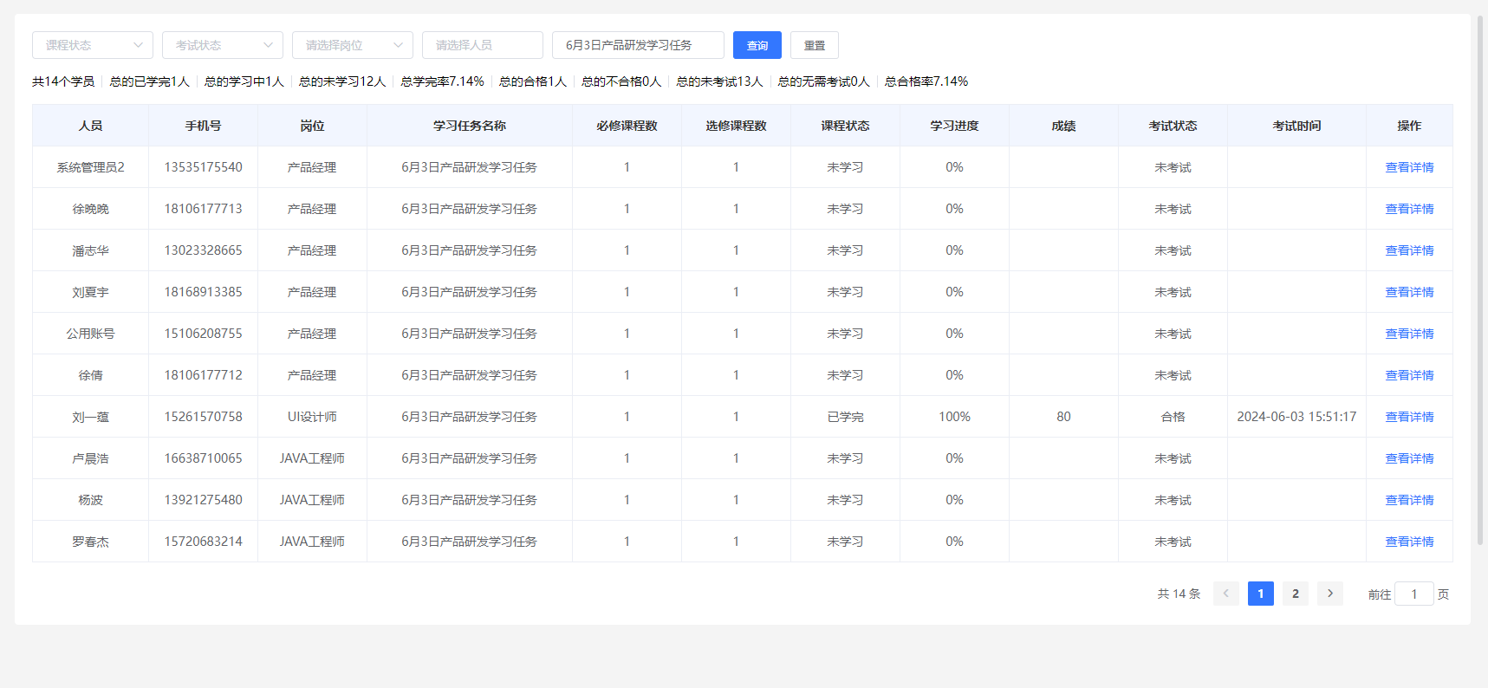Click the 重置 reset button
Image resolution: width=1488 pixels, height=688 pixels.
814,45
